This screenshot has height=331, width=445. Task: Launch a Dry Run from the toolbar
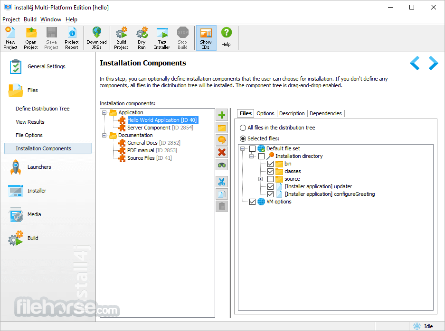click(x=142, y=38)
